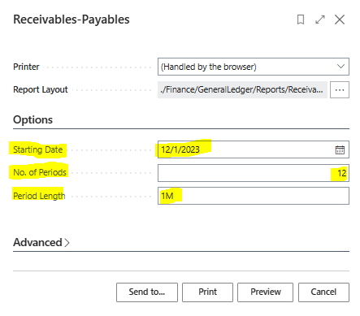Cancel the report request
Screen dimensions: 360x316
coord(323,292)
